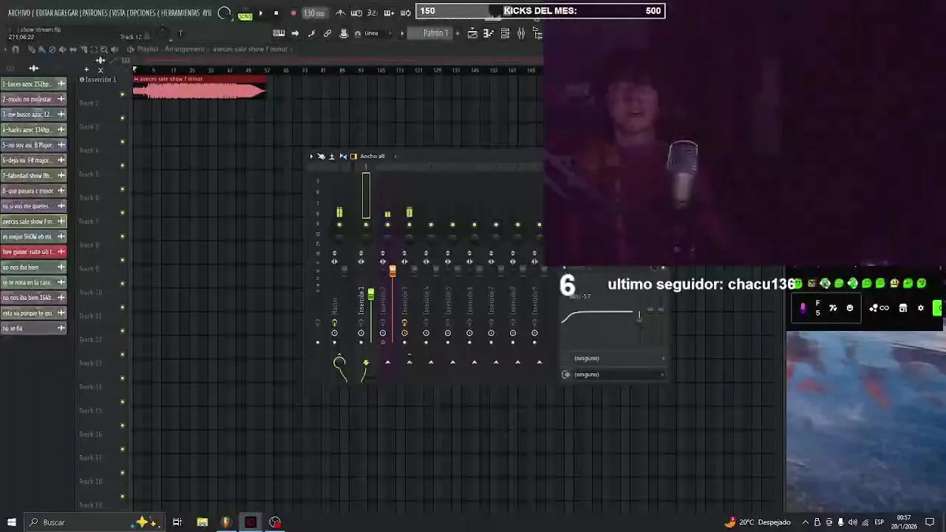Open the lower (ninguno) output dropdown

coord(619,375)
